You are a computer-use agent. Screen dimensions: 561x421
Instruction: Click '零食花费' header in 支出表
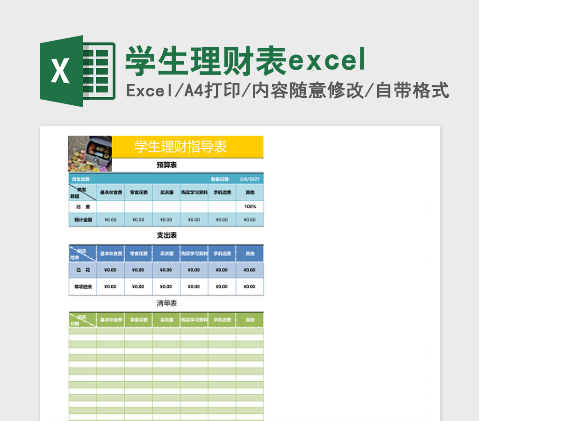(138, 254)
